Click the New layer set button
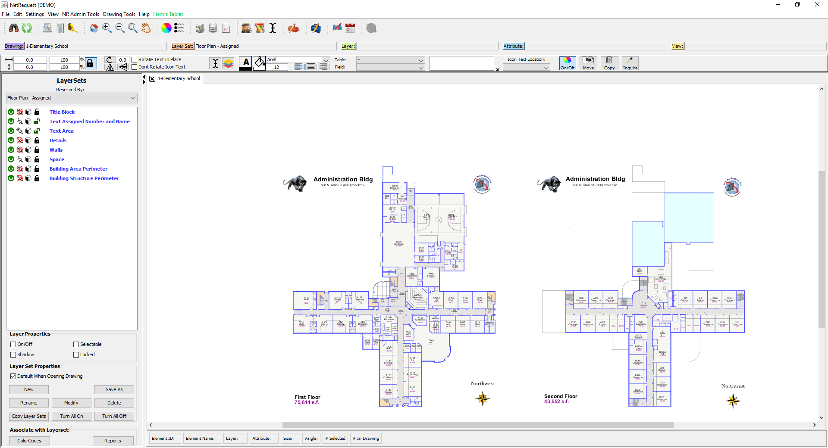This screenshot has width=828, height=448. coord(29,390)
